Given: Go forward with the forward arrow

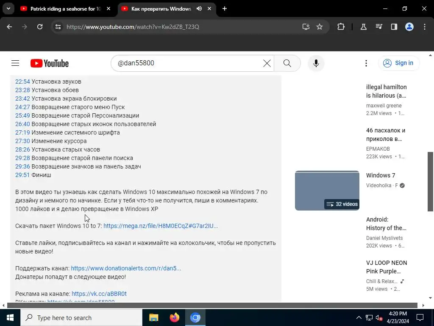Looking at the screenshot, I should 24,27.
